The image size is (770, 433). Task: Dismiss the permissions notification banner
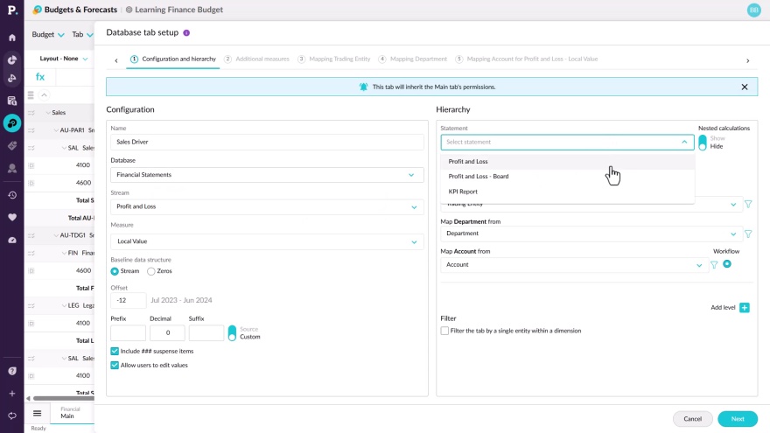click(745, 87)
